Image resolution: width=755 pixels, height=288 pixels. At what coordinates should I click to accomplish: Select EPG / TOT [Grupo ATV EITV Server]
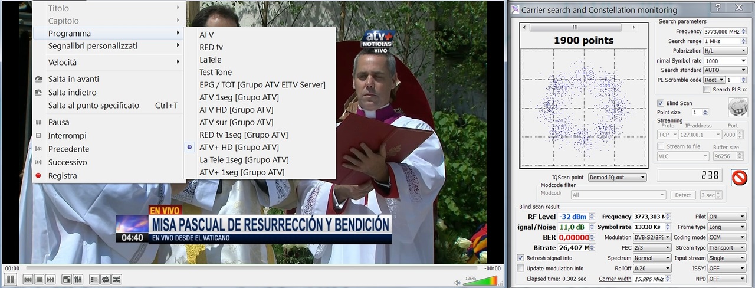click(x=260, y=84)
